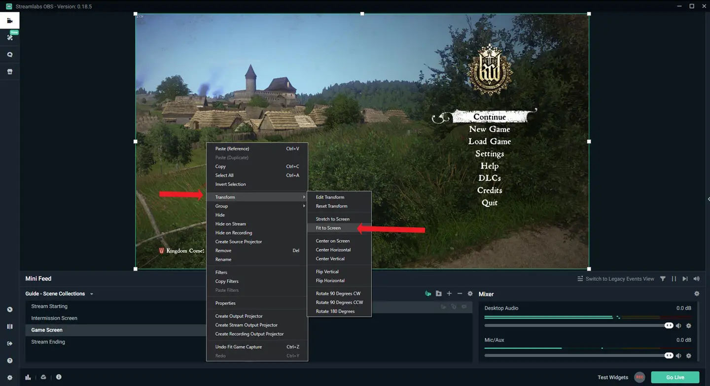Mute event sounds in Mini Feed
Viewport: 710px width, 386px height.
[x=696, y=279]
